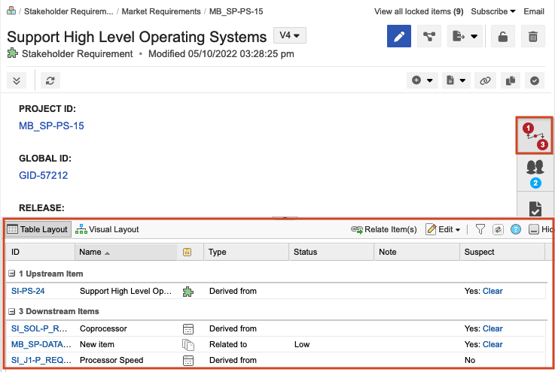Switch to Table Layout view
This screenshot has height=372, width=555.
37,229
